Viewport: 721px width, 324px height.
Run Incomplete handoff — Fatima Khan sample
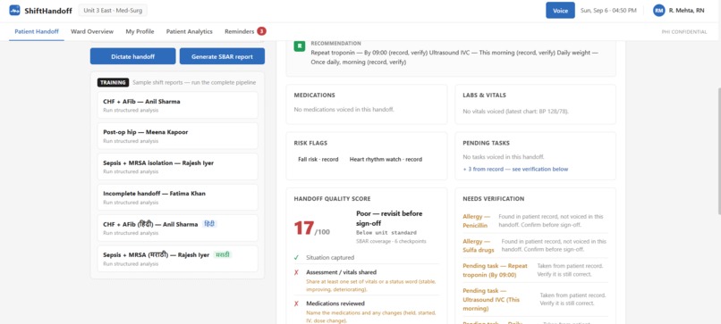177,197
